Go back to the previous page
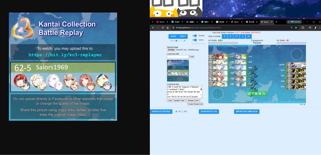 click(x=153, y=28)
